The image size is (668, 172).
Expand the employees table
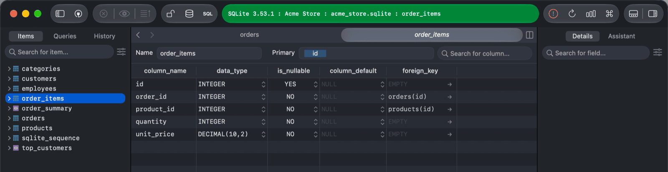tap(9, 89)
